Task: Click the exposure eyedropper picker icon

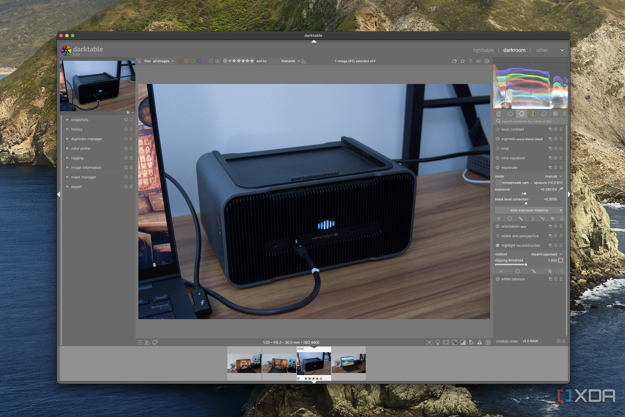Action: tap(560, 189)
